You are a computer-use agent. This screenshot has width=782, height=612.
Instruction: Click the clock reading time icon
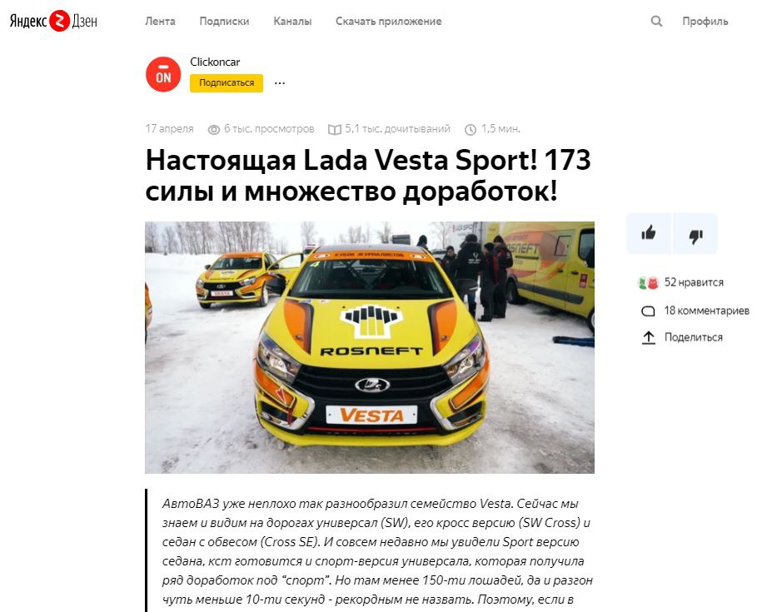471,130
